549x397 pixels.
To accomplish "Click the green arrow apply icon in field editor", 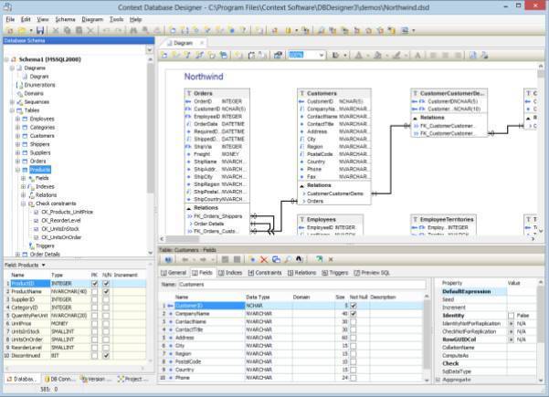I will click(x=319, y=259).
